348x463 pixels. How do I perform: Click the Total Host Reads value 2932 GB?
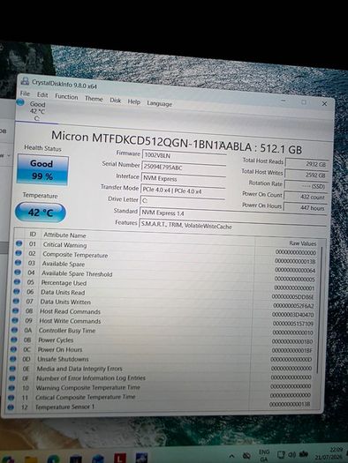[306, 163]
